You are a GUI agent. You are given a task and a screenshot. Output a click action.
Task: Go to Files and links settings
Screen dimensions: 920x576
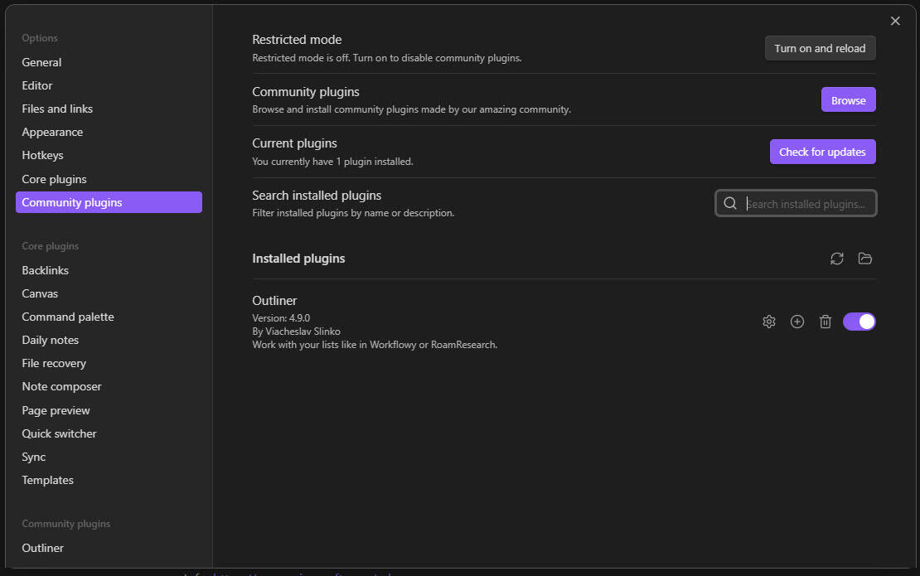[57, 109]
